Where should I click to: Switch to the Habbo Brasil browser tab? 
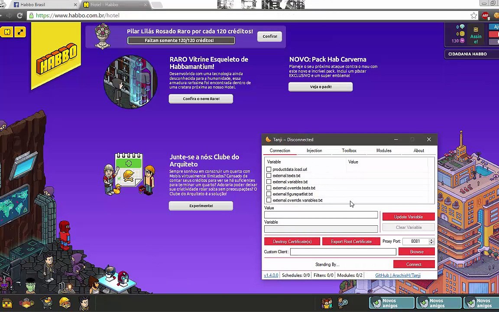click(44, 5)
